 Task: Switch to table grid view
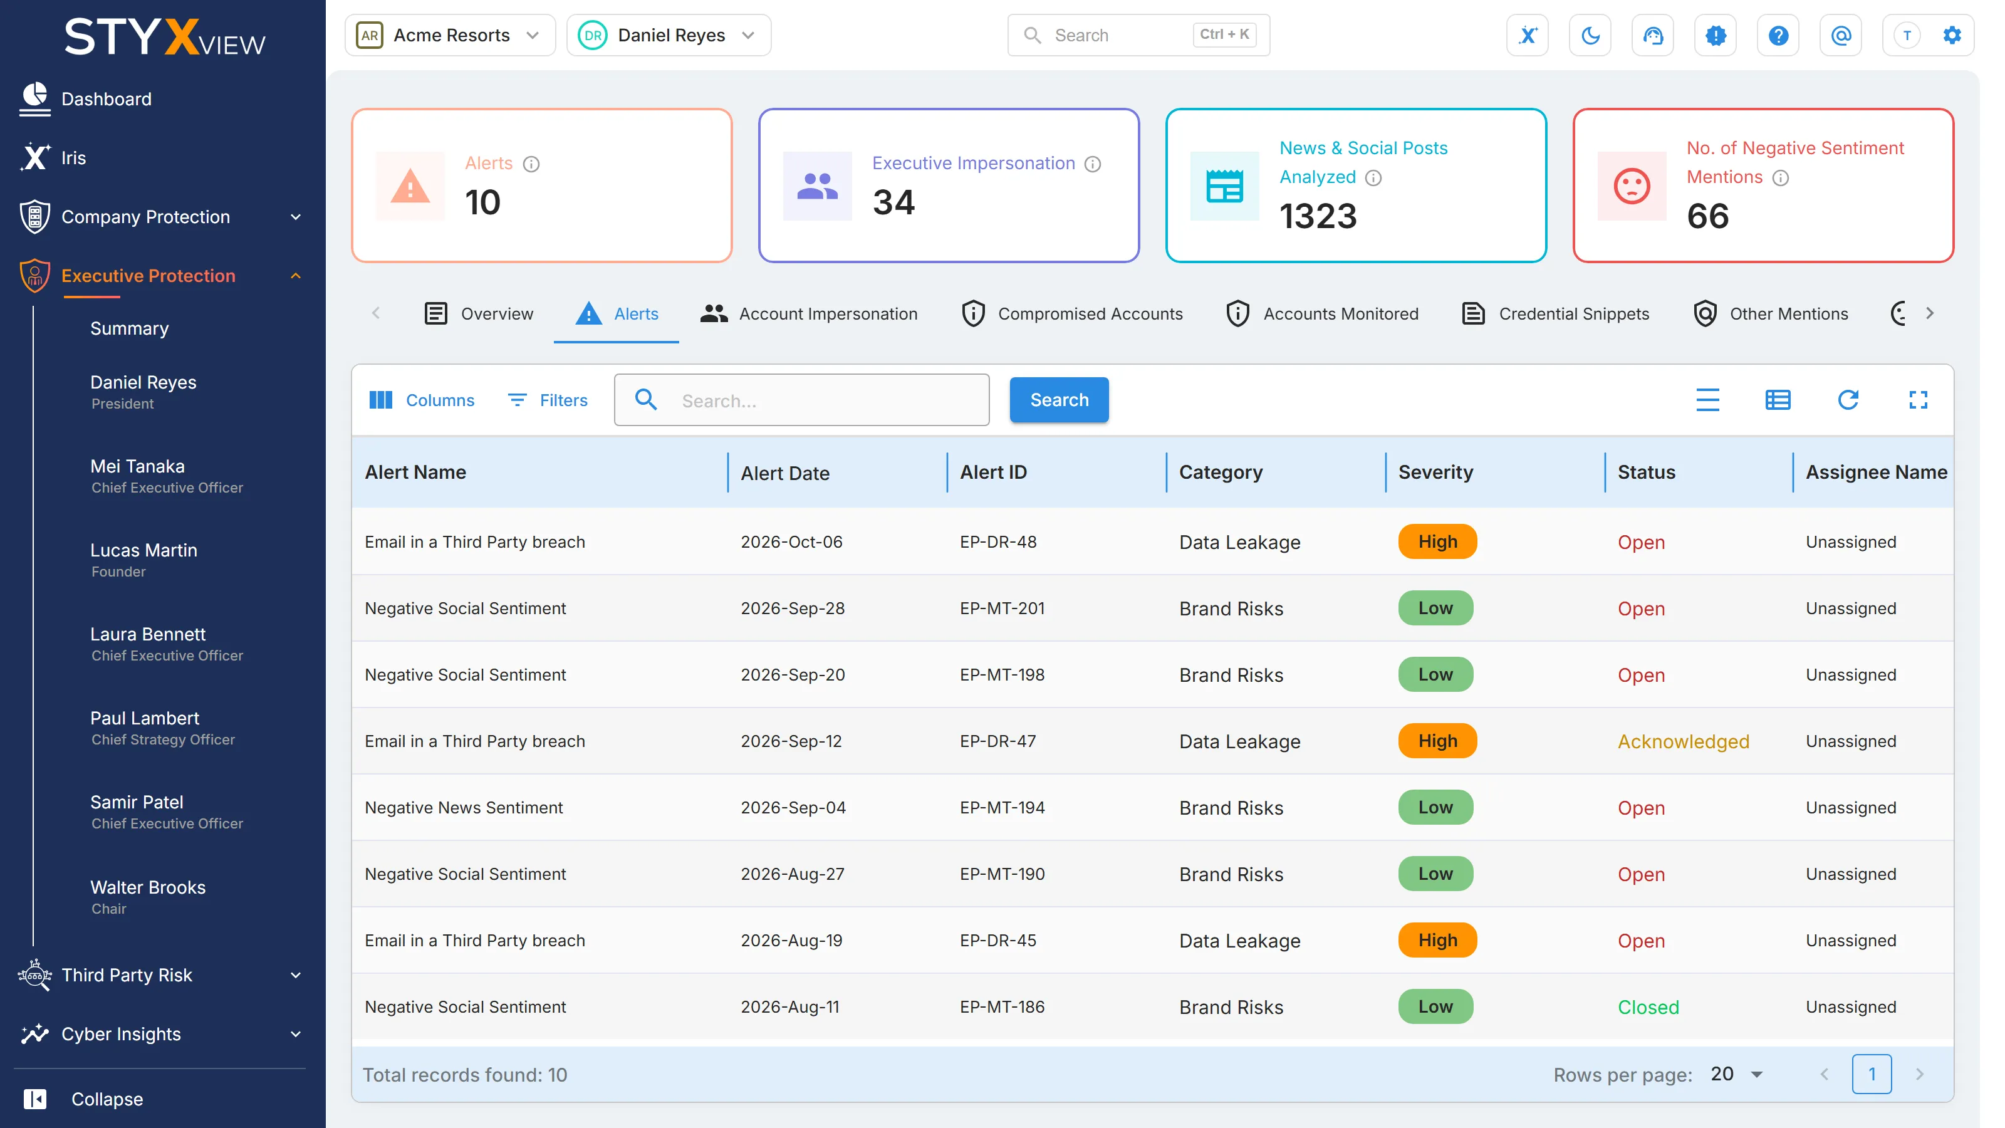pyautogui.click(x=1778, y=400)
